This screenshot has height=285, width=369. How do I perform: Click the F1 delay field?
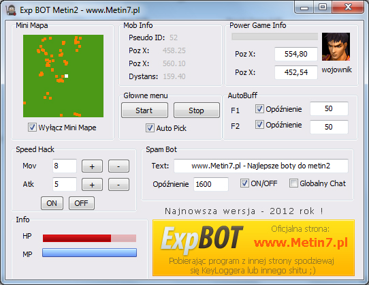(329, 108)
